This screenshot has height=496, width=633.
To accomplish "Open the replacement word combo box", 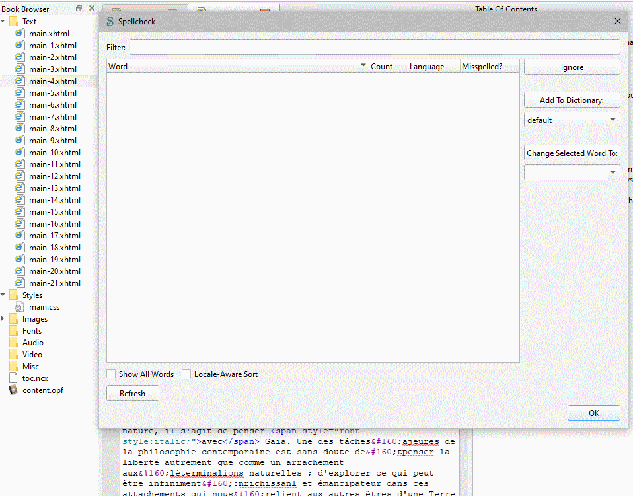I will 614,172.
